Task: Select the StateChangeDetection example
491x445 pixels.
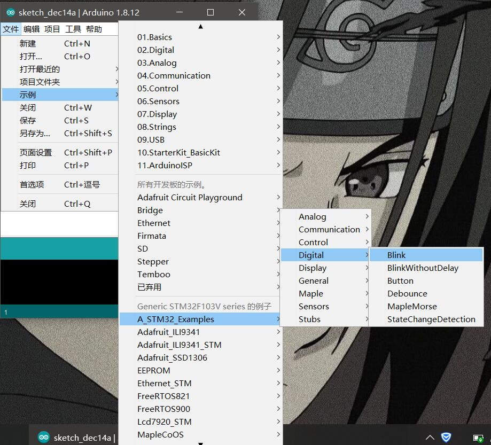Action: [431, 319]
